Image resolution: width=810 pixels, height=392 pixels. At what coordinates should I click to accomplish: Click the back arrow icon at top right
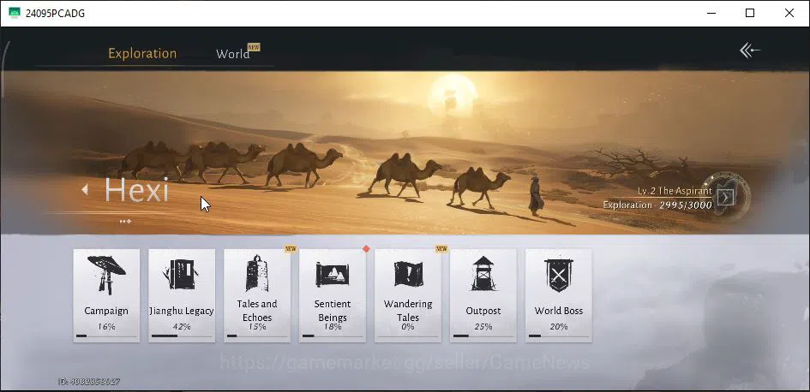[749, 50]
